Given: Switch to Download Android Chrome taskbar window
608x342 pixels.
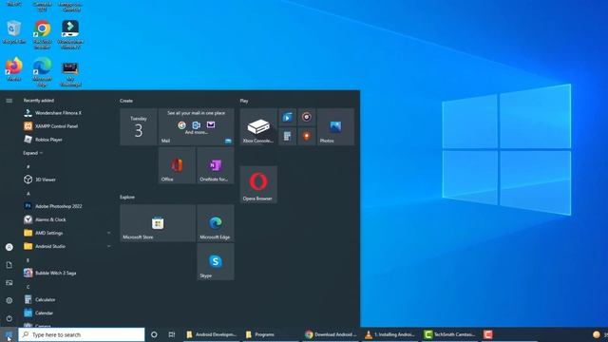Looking at the screenshot, I should point(331,334).
